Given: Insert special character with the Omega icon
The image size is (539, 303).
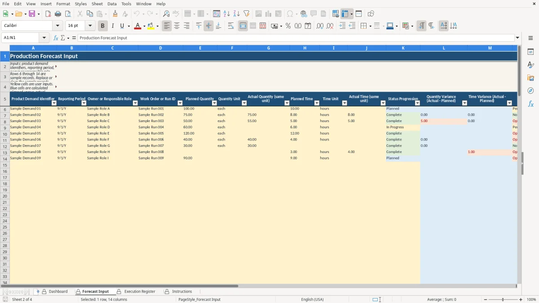Looking at the screenshot, I should pyautogui.click(x=290, y=14).
